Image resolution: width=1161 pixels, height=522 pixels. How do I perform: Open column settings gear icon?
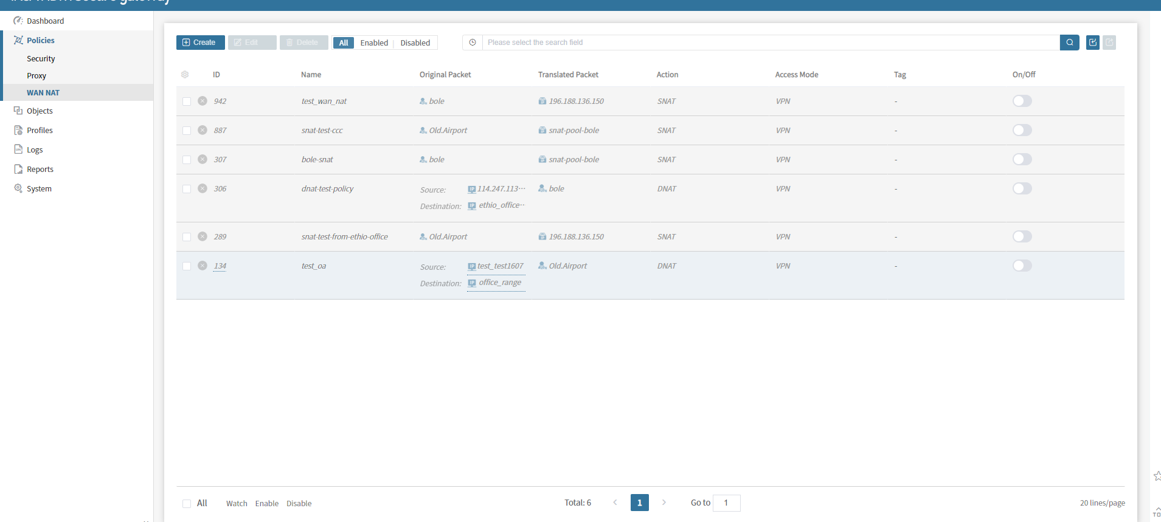point(185,75)
